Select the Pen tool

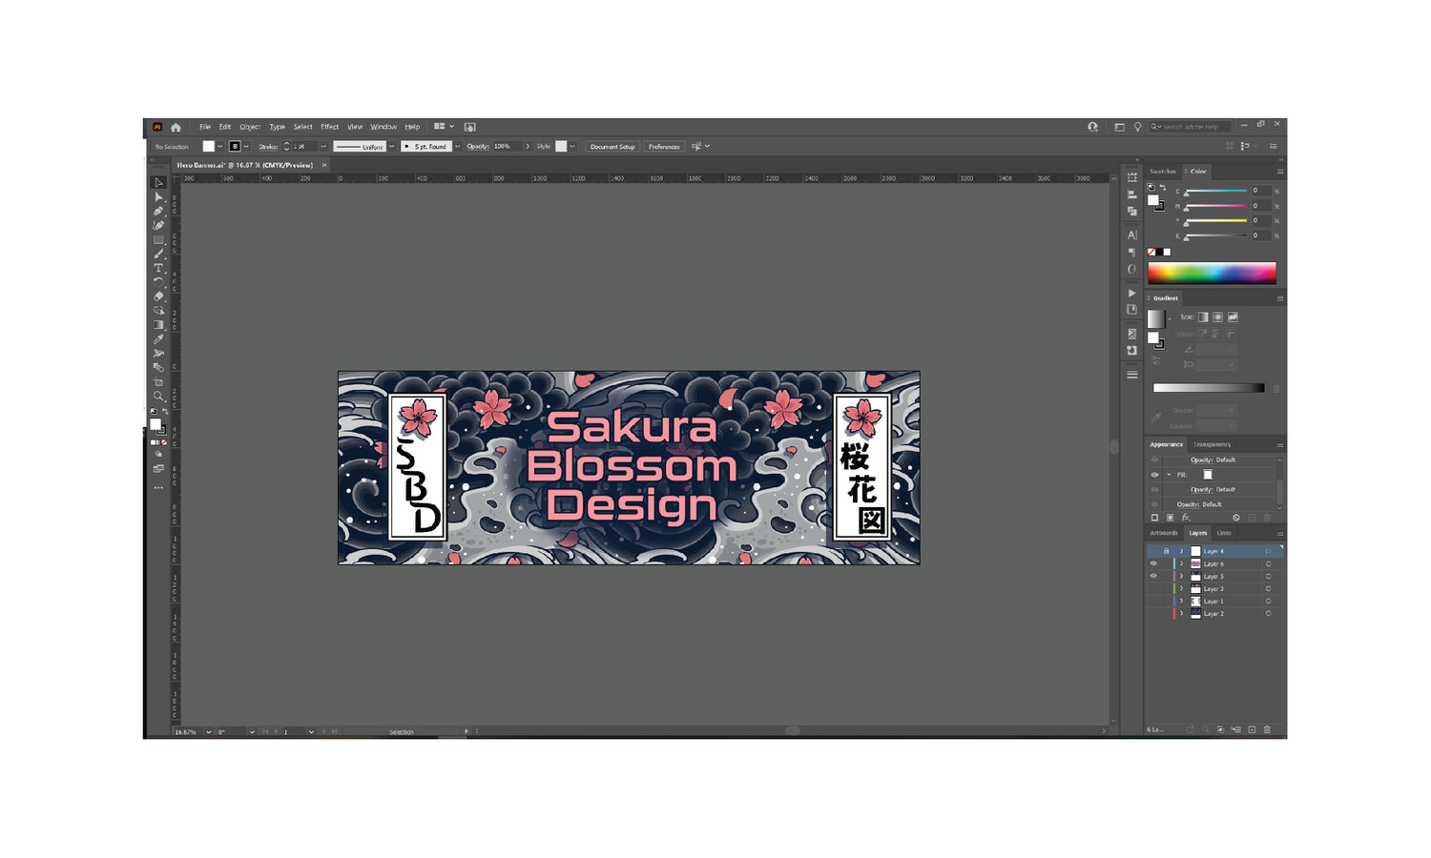158,212
